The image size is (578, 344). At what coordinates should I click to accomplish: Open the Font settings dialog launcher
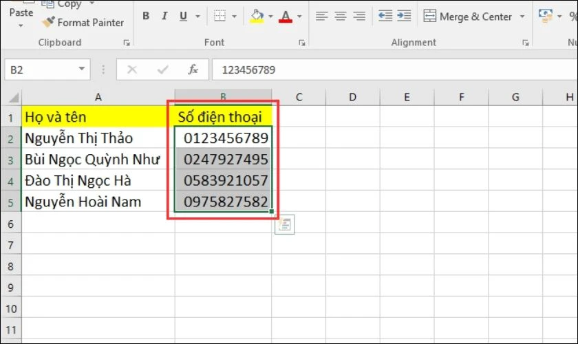point(302,43)
